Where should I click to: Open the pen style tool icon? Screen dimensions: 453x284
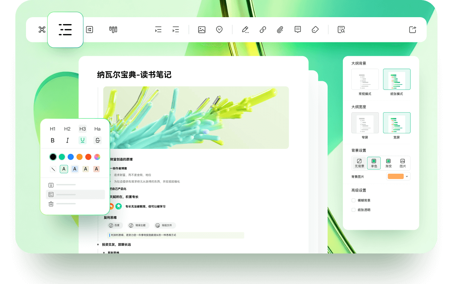point(245,29)
